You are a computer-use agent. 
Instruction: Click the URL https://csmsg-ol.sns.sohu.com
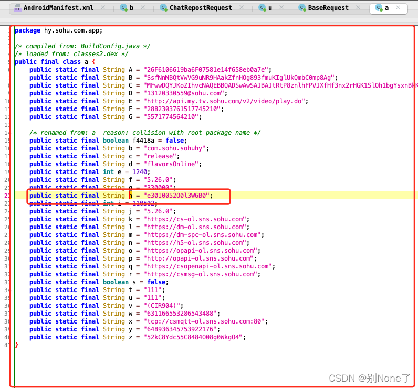point(200,274)
